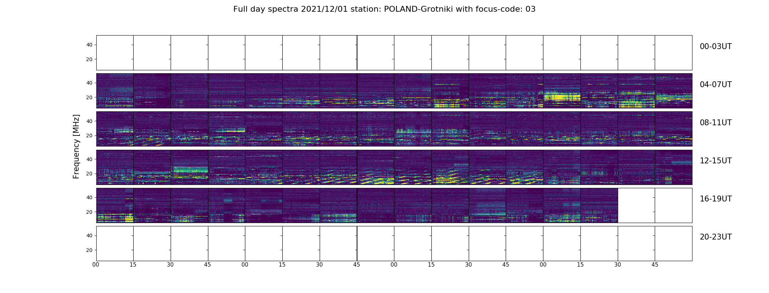This screenshot has width=769, height=293.
Task: Click the 'Frequency [MHz]' axis label
Action: point(76,146)
